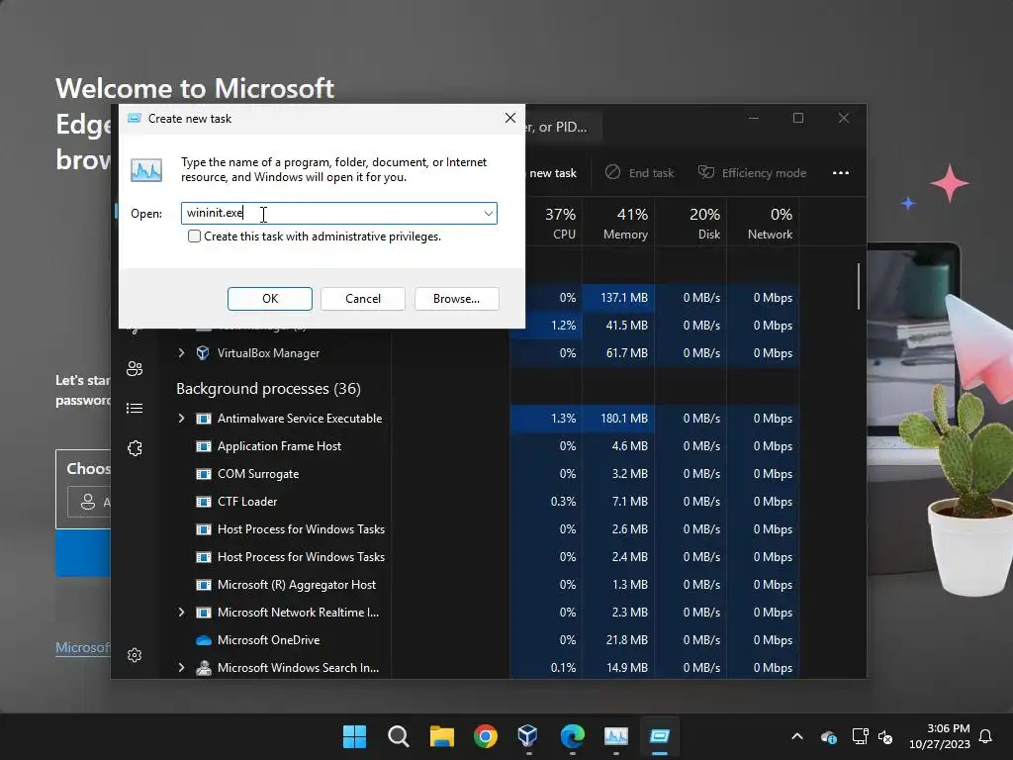Image resolution: width=1013 pixels, height=760 pixels.
Task: Open Windows Start menu
Action: point(354,736)
